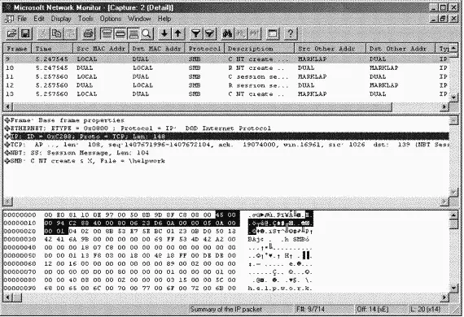This screenshot has height=317, width=464.
Task: Click the Src Other Addr column header
Action: [330, 49]
